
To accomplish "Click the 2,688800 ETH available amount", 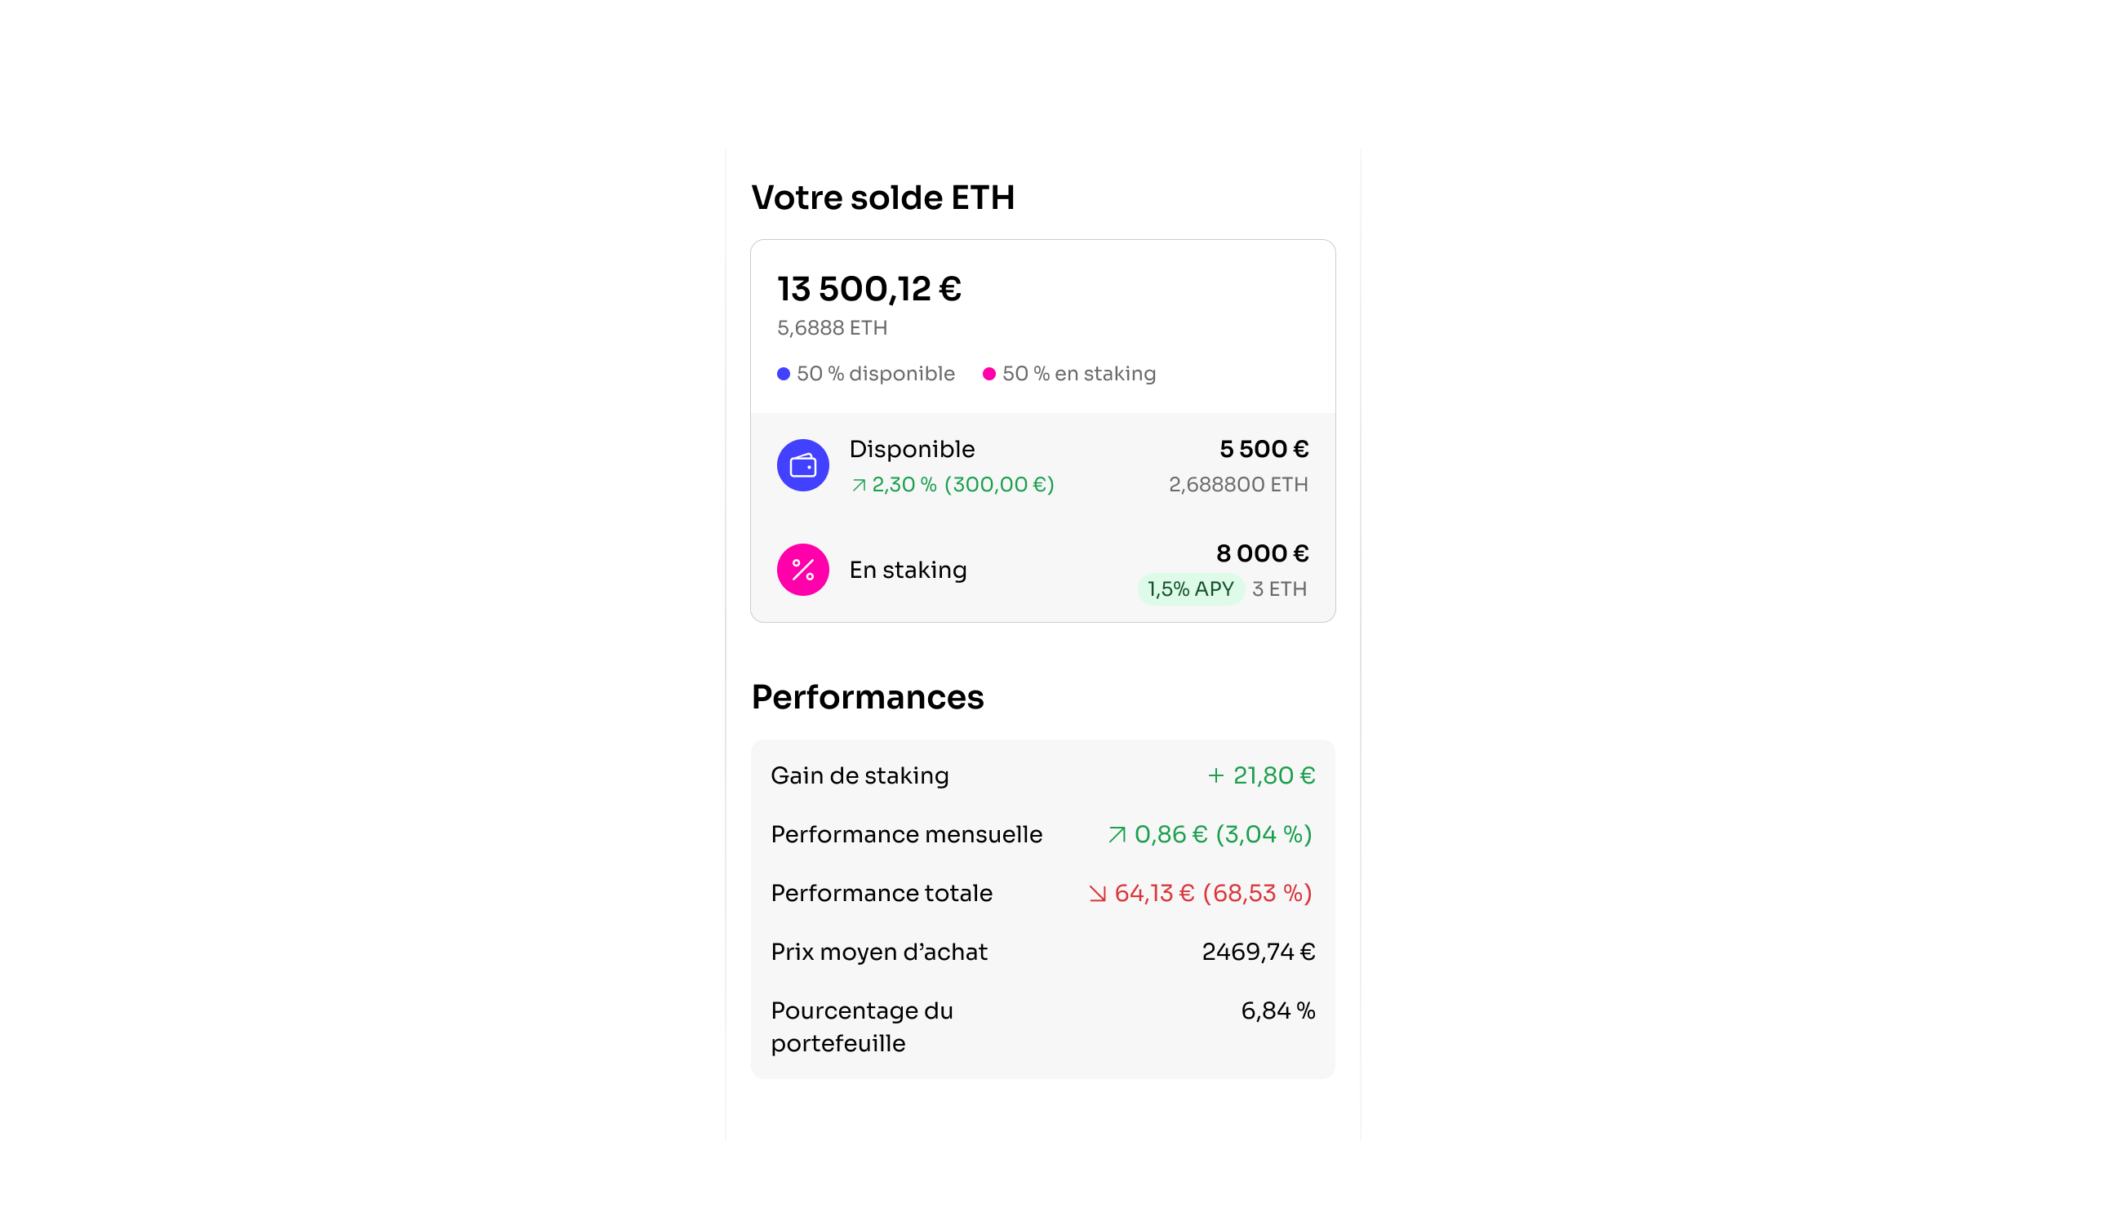I will click(x=1238, y=486).
